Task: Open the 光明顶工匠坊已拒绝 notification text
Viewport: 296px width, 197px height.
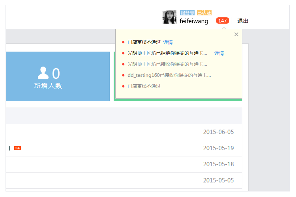Action: [x=167, y=53]
